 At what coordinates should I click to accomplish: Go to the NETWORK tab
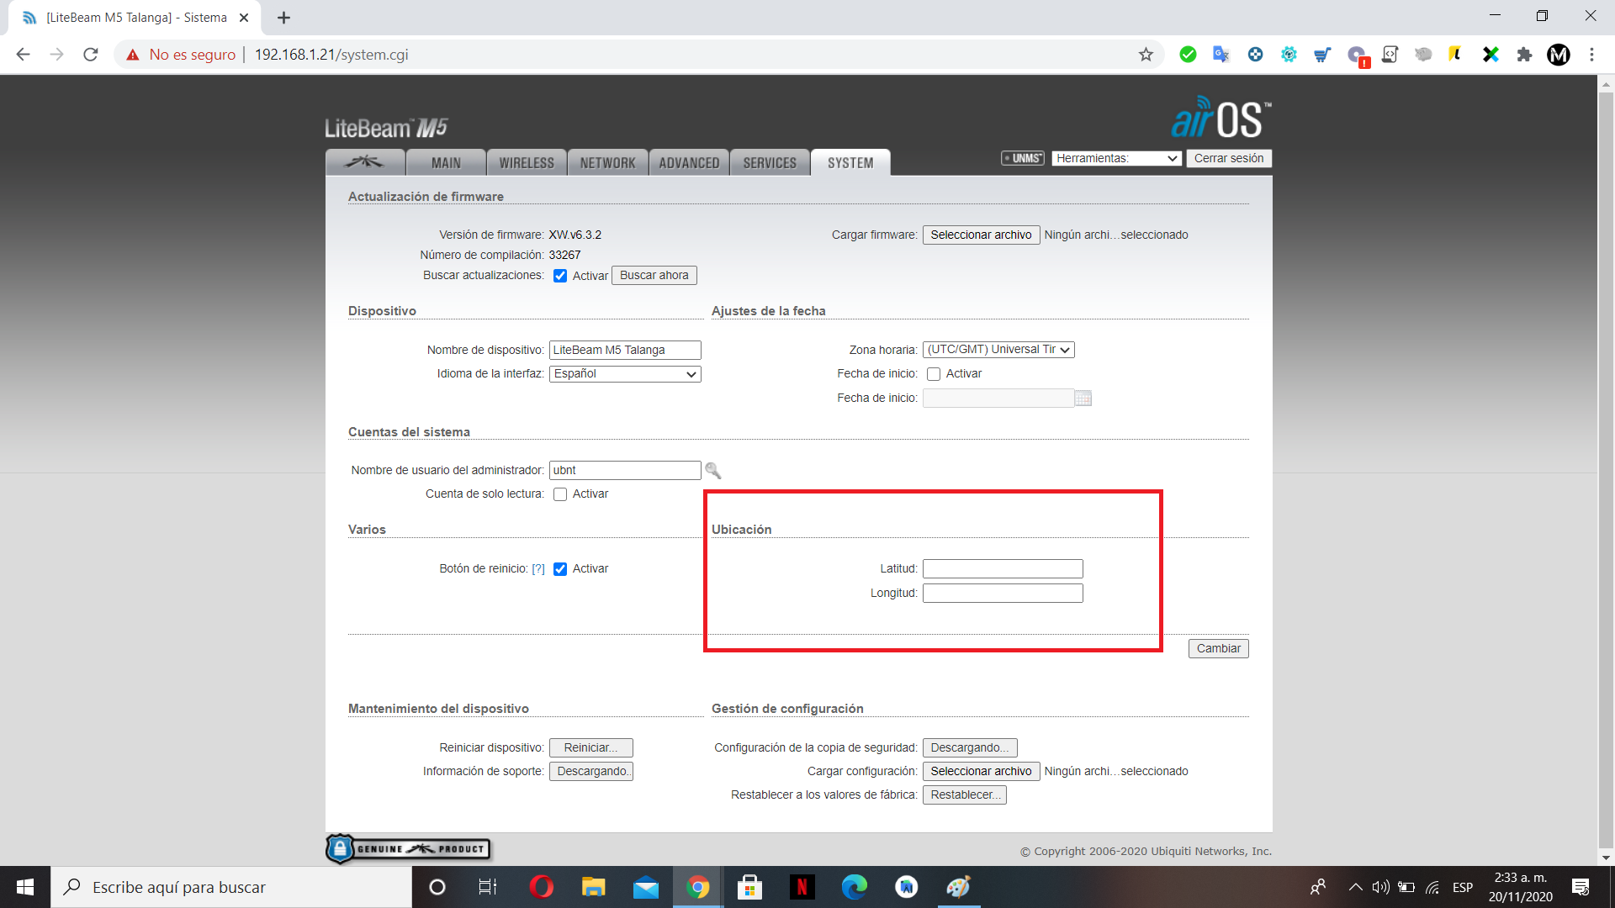click(607, 162)
